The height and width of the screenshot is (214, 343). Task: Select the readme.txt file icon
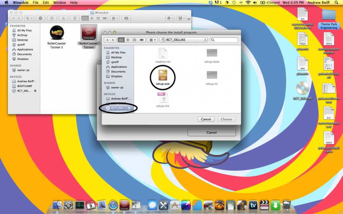coord(162,53)
